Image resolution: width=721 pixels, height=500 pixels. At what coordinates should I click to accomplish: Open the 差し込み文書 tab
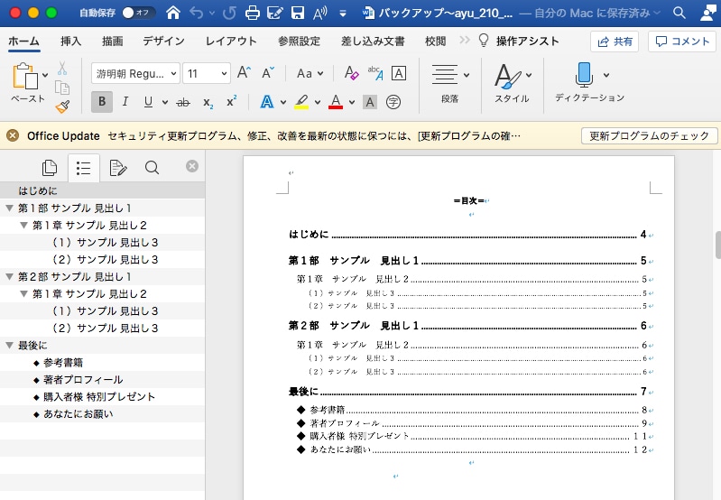tap(373, 42)
